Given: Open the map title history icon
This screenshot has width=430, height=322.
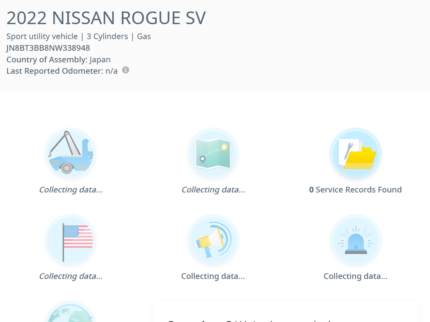Looking at the screenshot, I should pyautogui.click(x=213, y=154).
